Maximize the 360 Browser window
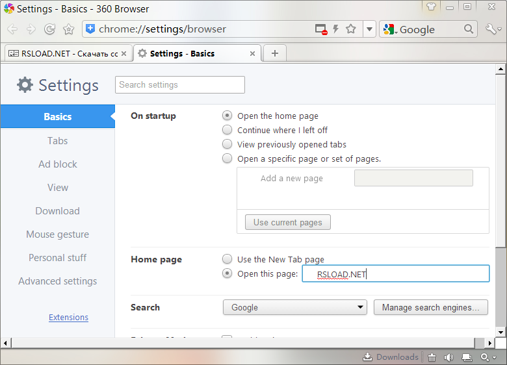 point(467,6)
